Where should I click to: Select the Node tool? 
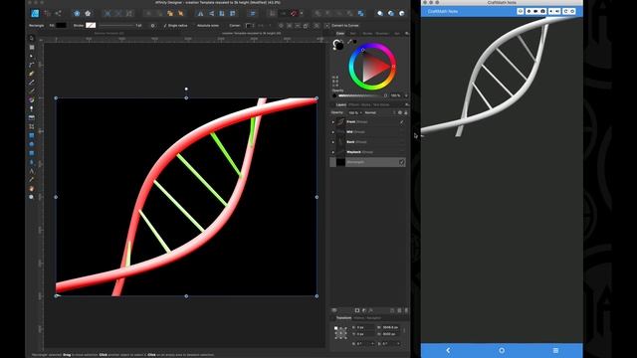click(x=31, y=56)
